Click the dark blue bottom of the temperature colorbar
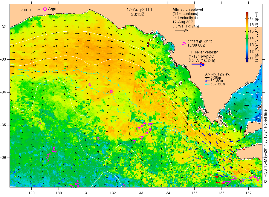The image size is (269, 197). coord(247,60)
